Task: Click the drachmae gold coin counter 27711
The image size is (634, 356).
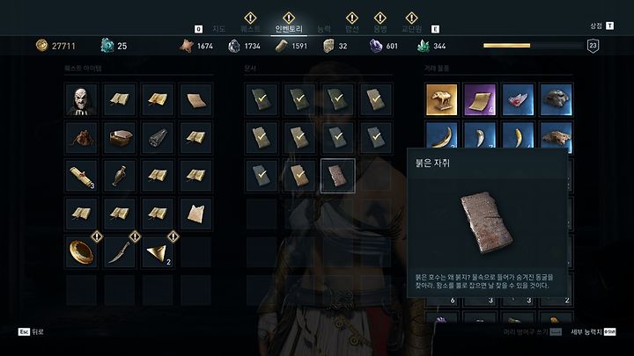Action: 55,46
